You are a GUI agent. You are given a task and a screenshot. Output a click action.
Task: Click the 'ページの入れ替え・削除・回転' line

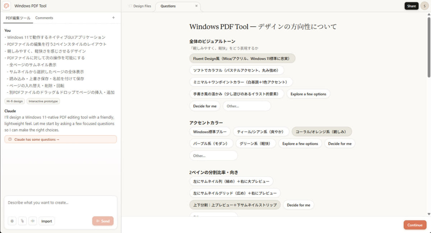pyautogui.click(x=37, y=85)
